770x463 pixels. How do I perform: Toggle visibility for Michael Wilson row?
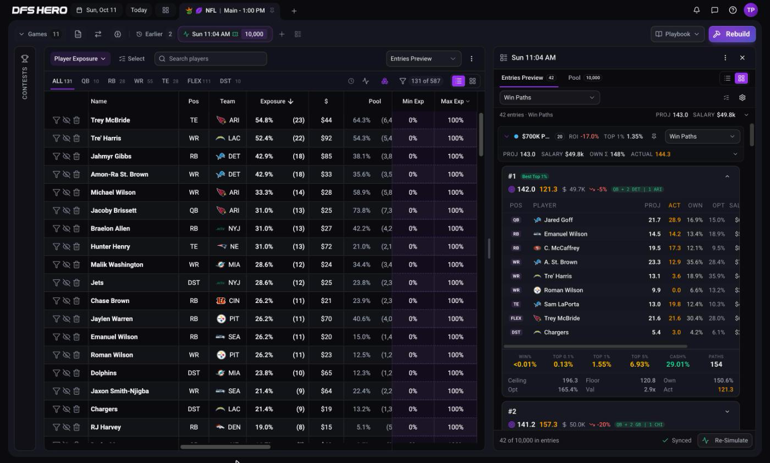66,192
